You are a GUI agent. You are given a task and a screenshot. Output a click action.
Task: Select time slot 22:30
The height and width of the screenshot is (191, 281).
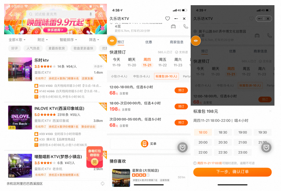(x=223, y=152)
